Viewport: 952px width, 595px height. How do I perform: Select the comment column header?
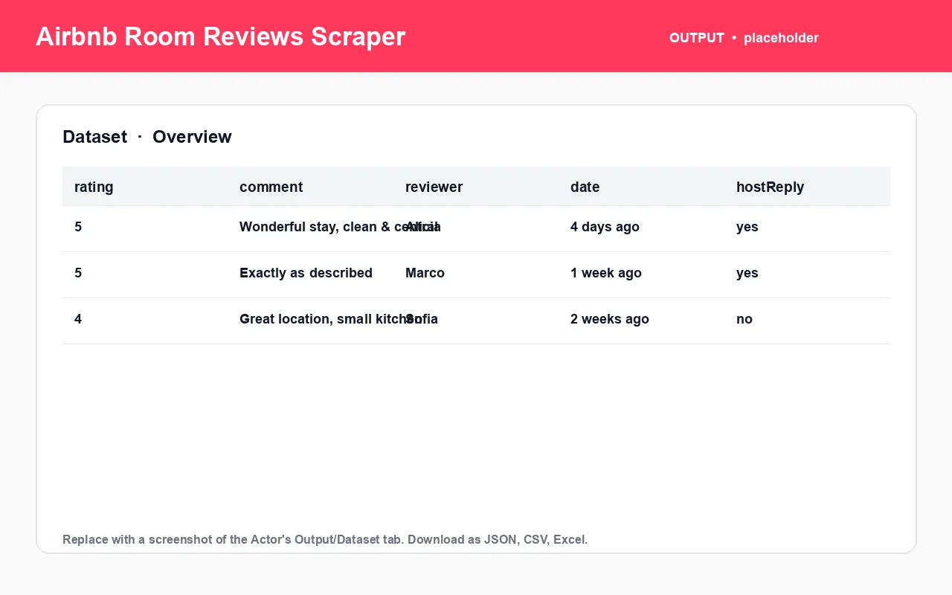[x=271, y=187]
